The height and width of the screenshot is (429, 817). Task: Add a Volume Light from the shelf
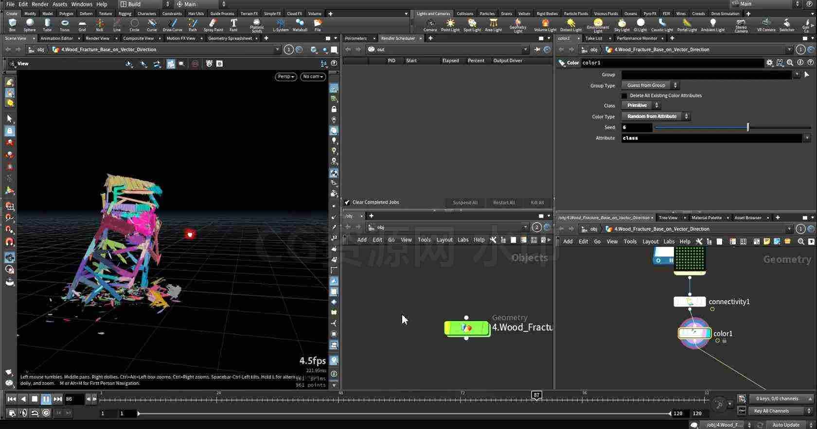545,25
